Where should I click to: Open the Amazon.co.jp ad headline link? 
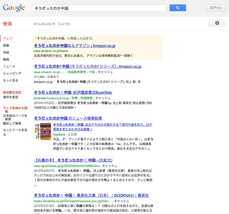point(74,46)
